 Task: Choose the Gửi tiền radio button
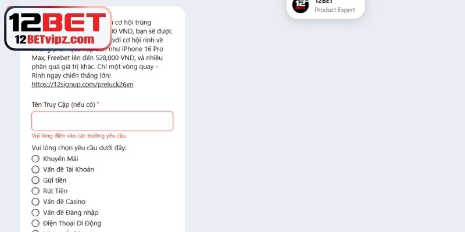click(35, 180)
